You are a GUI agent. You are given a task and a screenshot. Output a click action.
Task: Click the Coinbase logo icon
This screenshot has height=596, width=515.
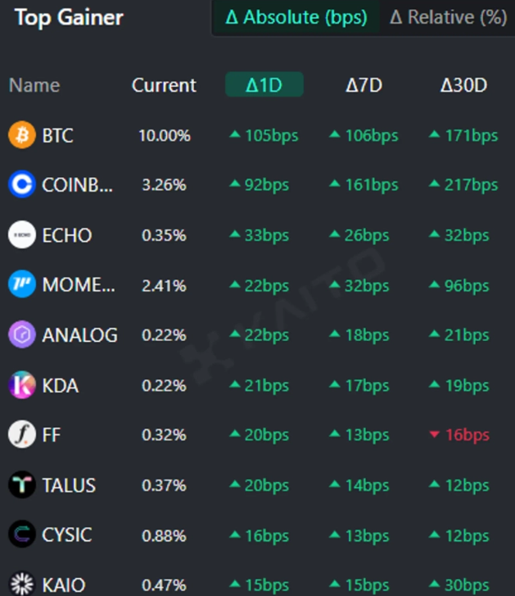click(22, 185)
